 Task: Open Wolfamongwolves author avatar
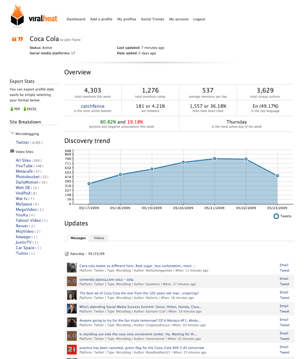coord(72,268)
